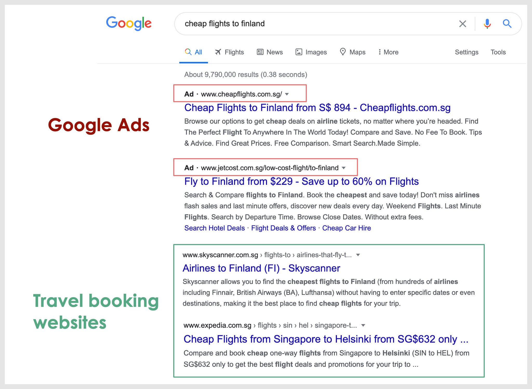Screen dimensions: 532x389
Task: Expand arrow beside skyscanner.com.sg URL
Action: click(358, 255)
